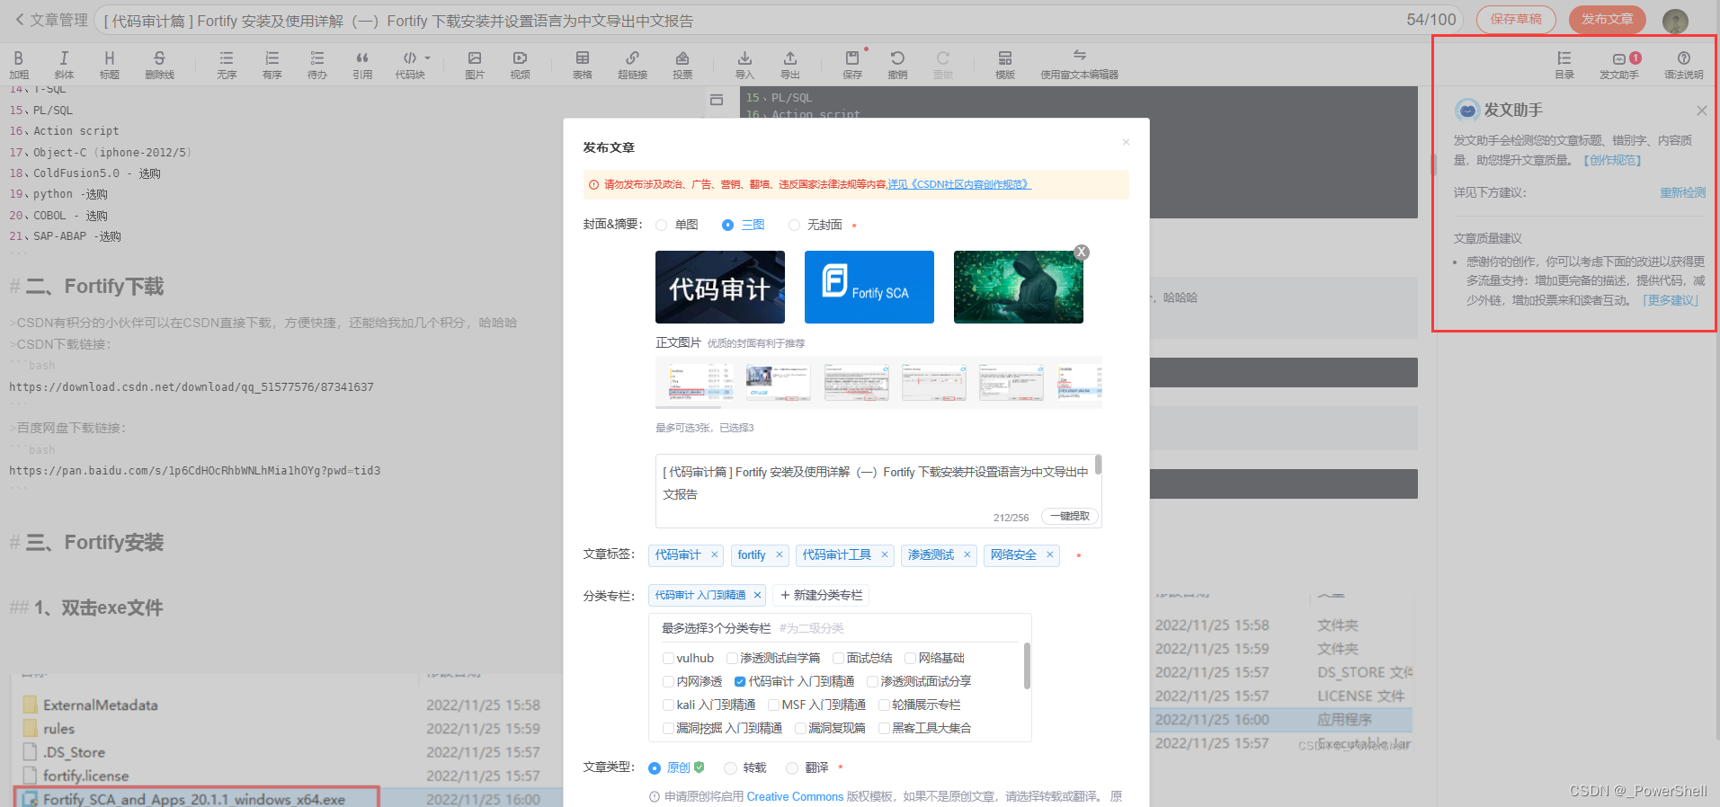Uncheck 代码审计 入门到精通 checkbox
This screenshot has width=1720, height=807.
pos(740,681)
